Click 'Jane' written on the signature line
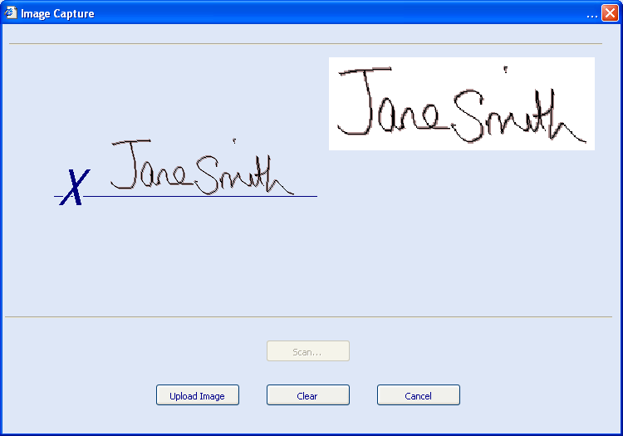This screenshot has width=623, height=436. [151, 169]
